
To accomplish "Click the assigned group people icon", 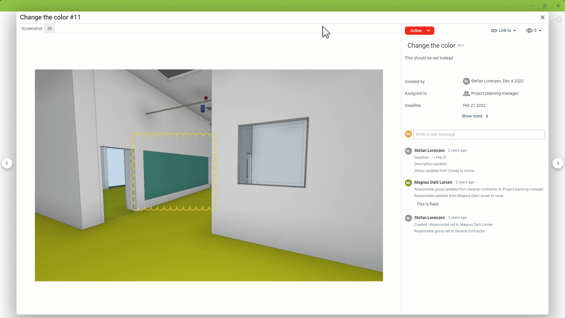I will [466, 94].
